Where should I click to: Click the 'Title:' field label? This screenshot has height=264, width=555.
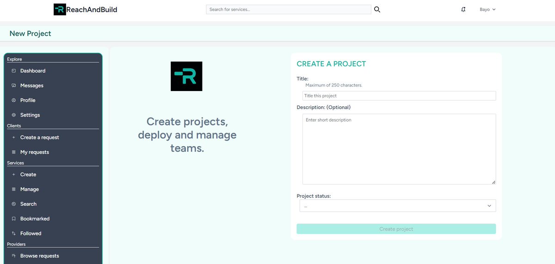click(302, 79)
